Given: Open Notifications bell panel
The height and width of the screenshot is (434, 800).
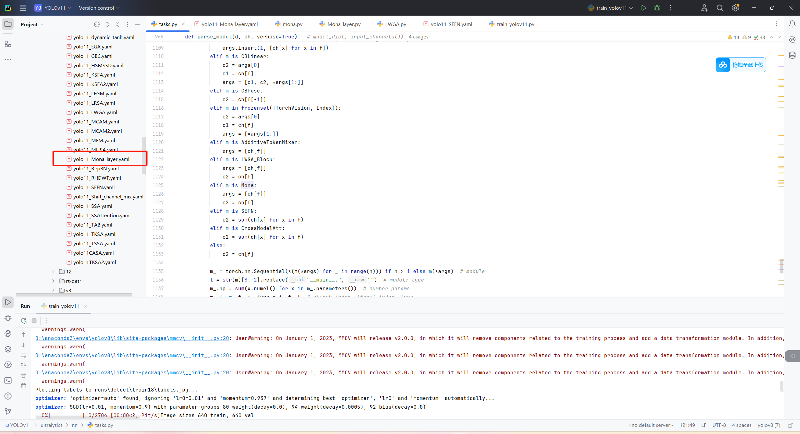Looking at the screenshot, I should [792, 24].
